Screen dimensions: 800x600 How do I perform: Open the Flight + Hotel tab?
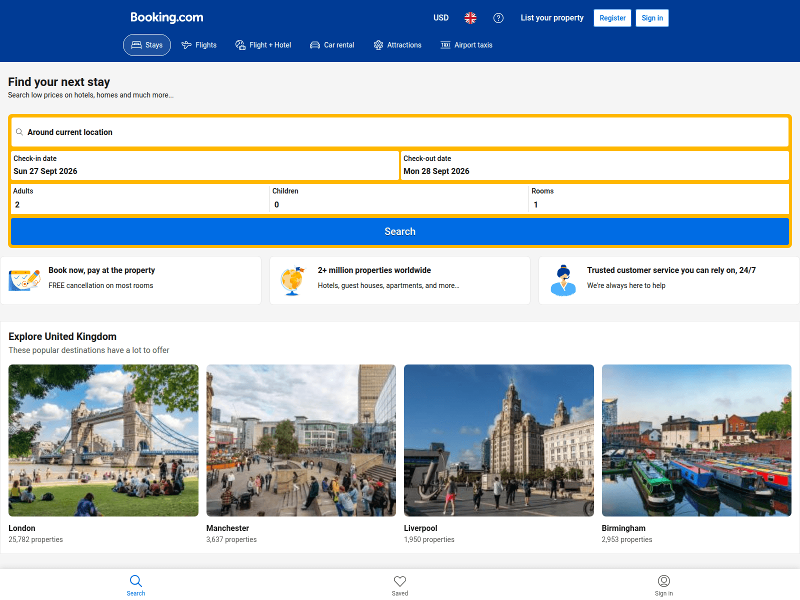pyautogui.click(x=263, y=45)
